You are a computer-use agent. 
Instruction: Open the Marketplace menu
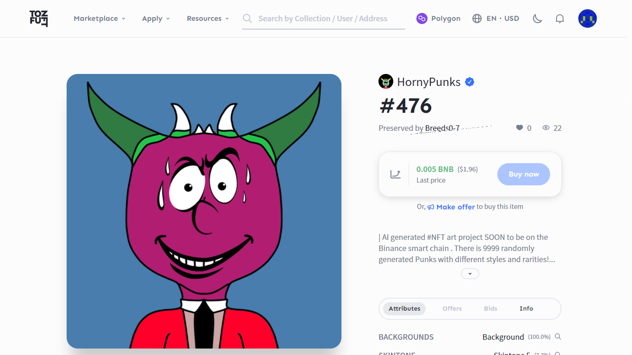[99, 18]
